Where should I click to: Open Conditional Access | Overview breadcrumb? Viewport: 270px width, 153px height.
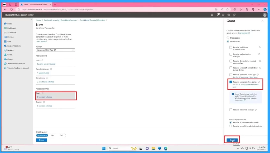point(92,20)
